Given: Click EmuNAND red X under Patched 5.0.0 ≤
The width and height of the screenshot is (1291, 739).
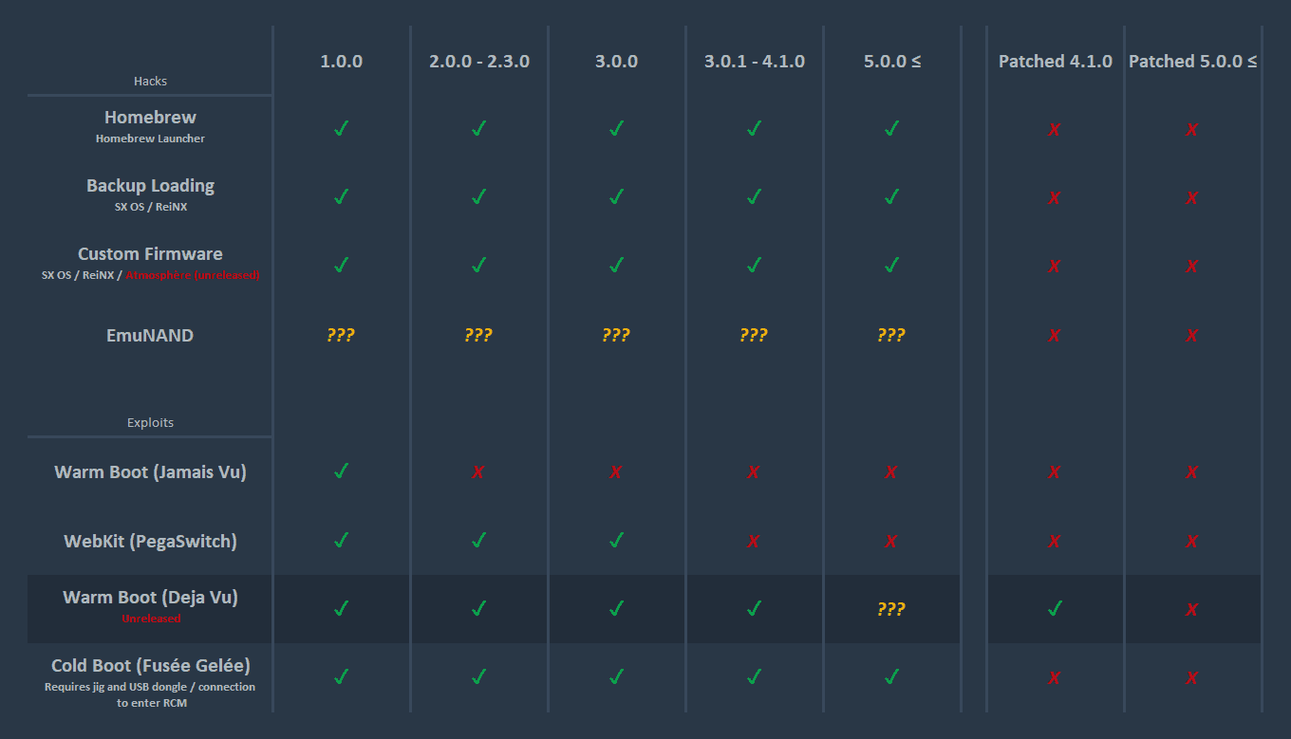Looking at the screenshot, I should (1192, 336).
